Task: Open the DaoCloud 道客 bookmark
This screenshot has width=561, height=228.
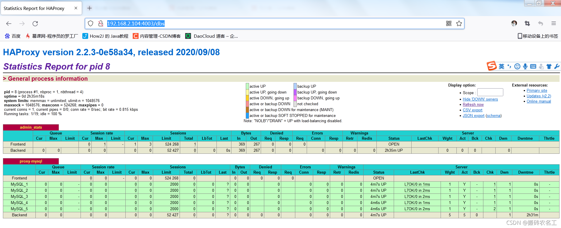Action: point(212,36)
